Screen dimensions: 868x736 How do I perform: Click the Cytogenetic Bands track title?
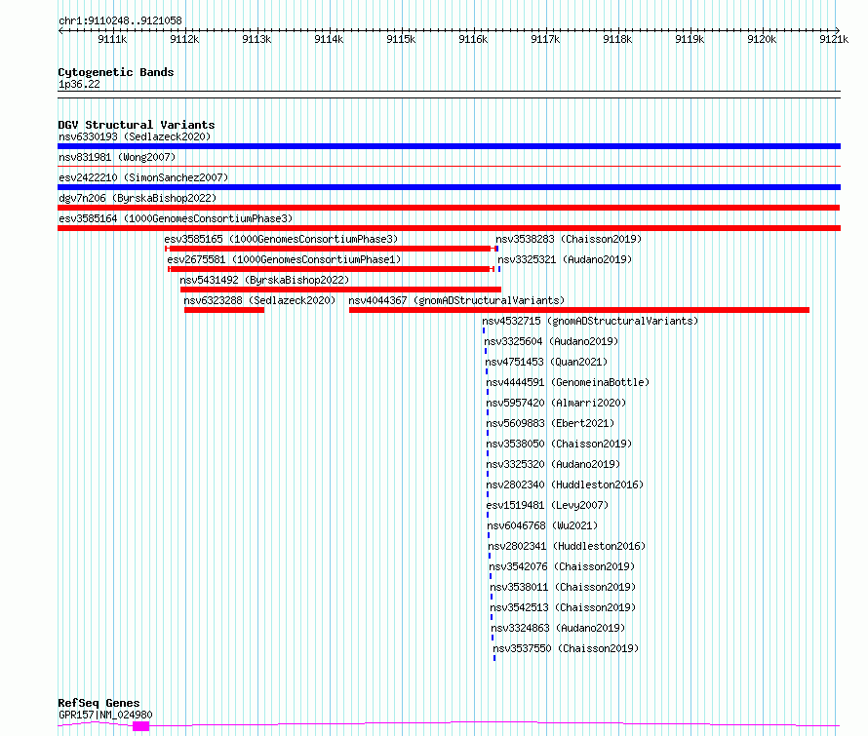(116, 72)
